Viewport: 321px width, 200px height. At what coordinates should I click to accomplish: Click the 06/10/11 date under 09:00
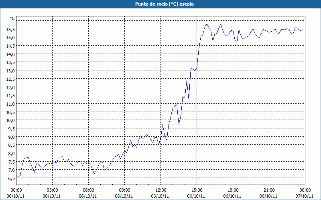pos(124,196)
